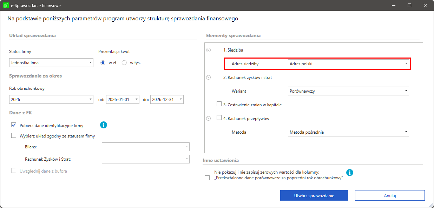
Task: Check Zestawienie zmian w kapitale
Action: point(219,104)
